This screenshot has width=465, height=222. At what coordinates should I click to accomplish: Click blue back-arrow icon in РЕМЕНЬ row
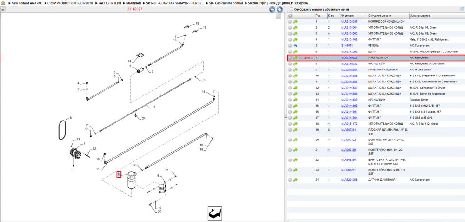point(295,46)
